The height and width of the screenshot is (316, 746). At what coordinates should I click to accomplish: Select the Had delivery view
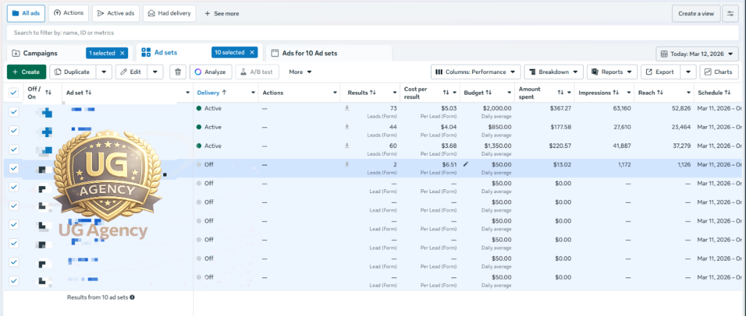click(x=169, y=14)
